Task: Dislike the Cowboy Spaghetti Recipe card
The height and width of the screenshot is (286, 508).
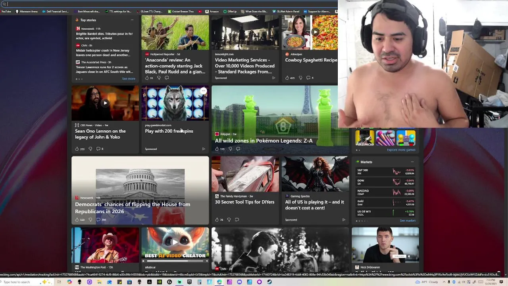Action: pyautogui.click(x=300, y=78)
